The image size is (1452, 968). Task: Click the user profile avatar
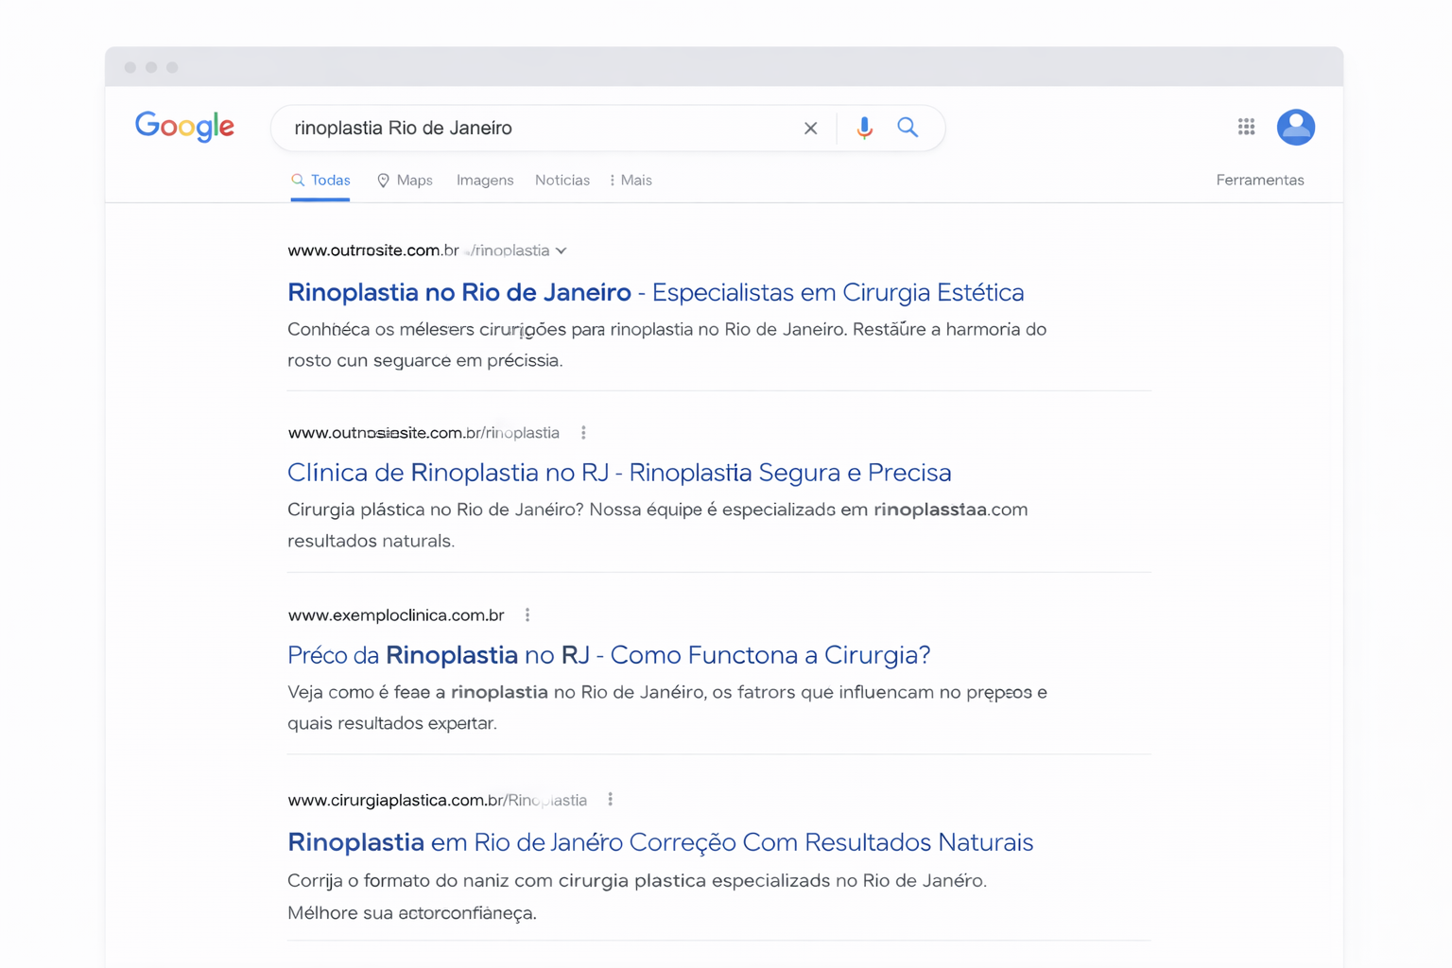(x=1296, y=127)
